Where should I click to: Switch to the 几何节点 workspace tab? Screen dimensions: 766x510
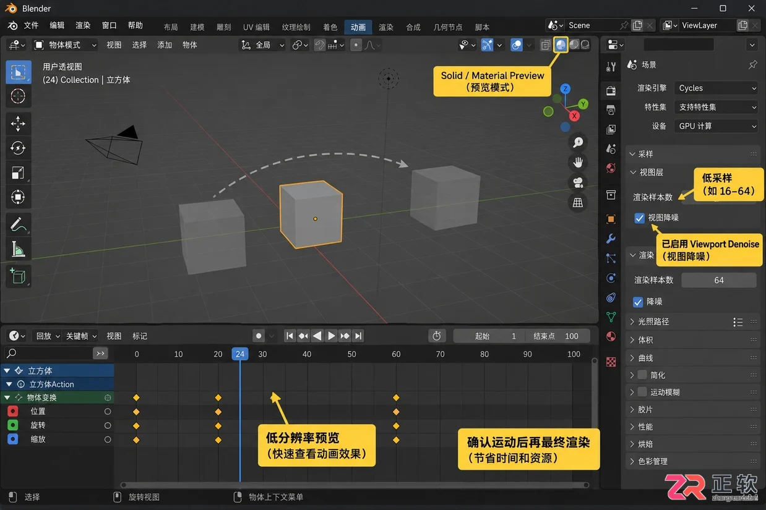click(448, 27)
